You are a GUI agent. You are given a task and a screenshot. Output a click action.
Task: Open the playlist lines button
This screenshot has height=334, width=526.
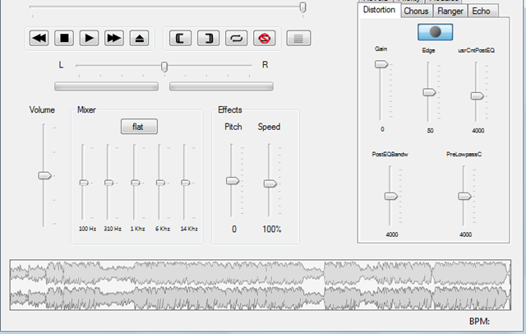(298, 38)
